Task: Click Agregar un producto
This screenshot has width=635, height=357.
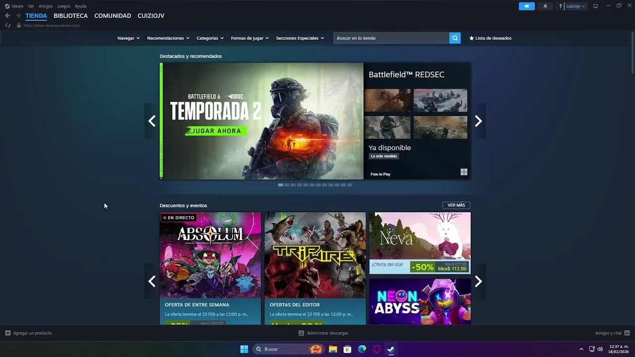Action: pos(32,333)
